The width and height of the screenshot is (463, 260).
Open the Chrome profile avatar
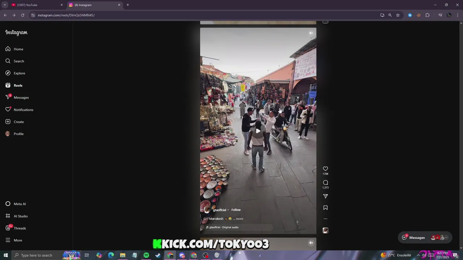(449, 15)
